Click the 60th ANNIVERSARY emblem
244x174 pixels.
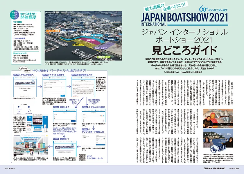213,9
